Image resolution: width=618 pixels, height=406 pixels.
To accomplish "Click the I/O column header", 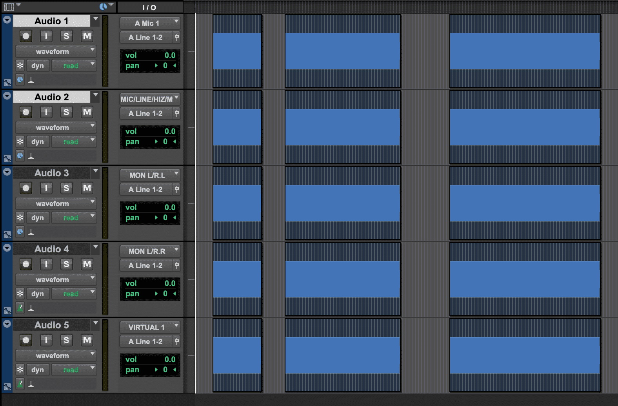I will (149, 7).
